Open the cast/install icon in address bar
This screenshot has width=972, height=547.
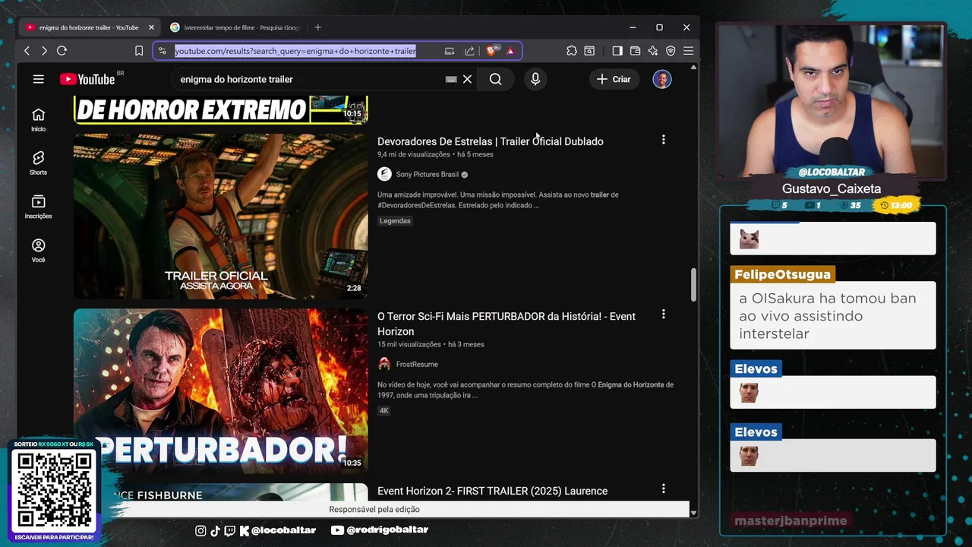point(450,51)
